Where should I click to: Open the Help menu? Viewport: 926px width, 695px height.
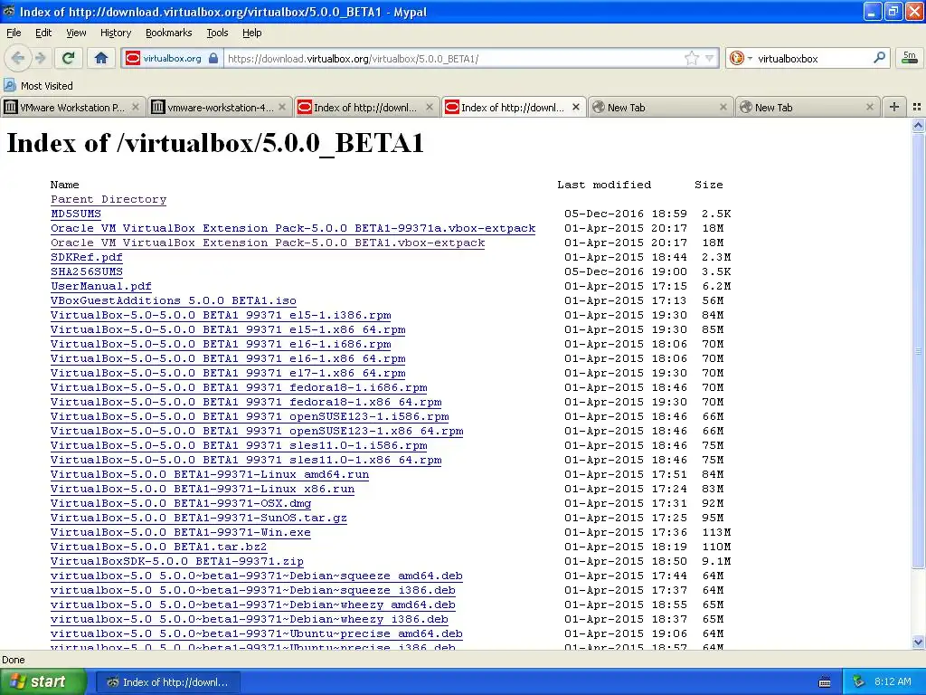tap(251, 33)
